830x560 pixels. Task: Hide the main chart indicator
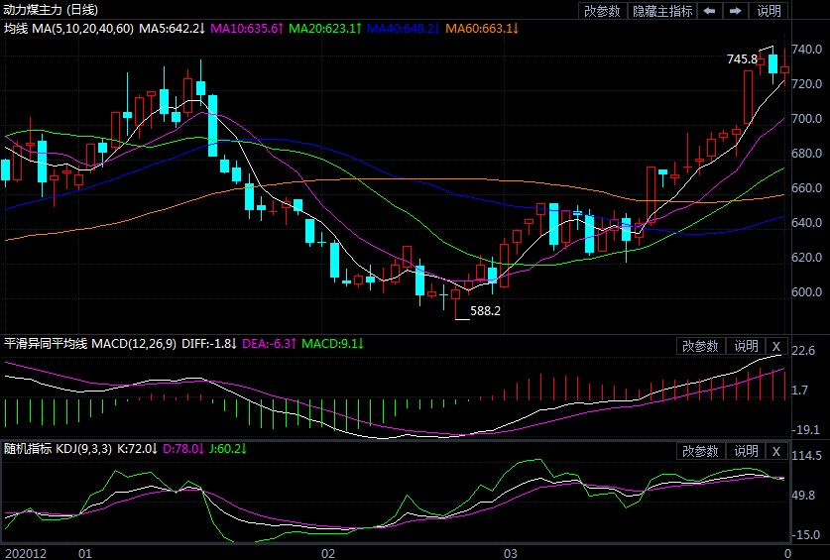(661, 11)
